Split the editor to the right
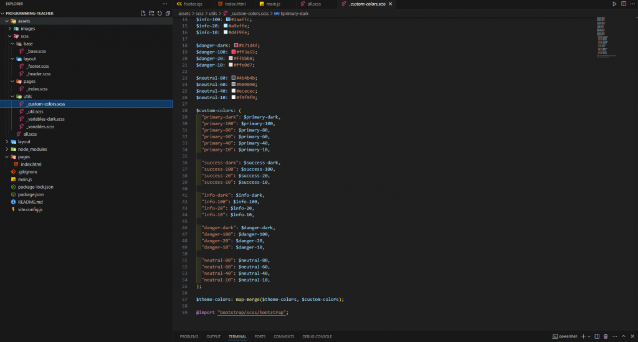 (622, 4)
